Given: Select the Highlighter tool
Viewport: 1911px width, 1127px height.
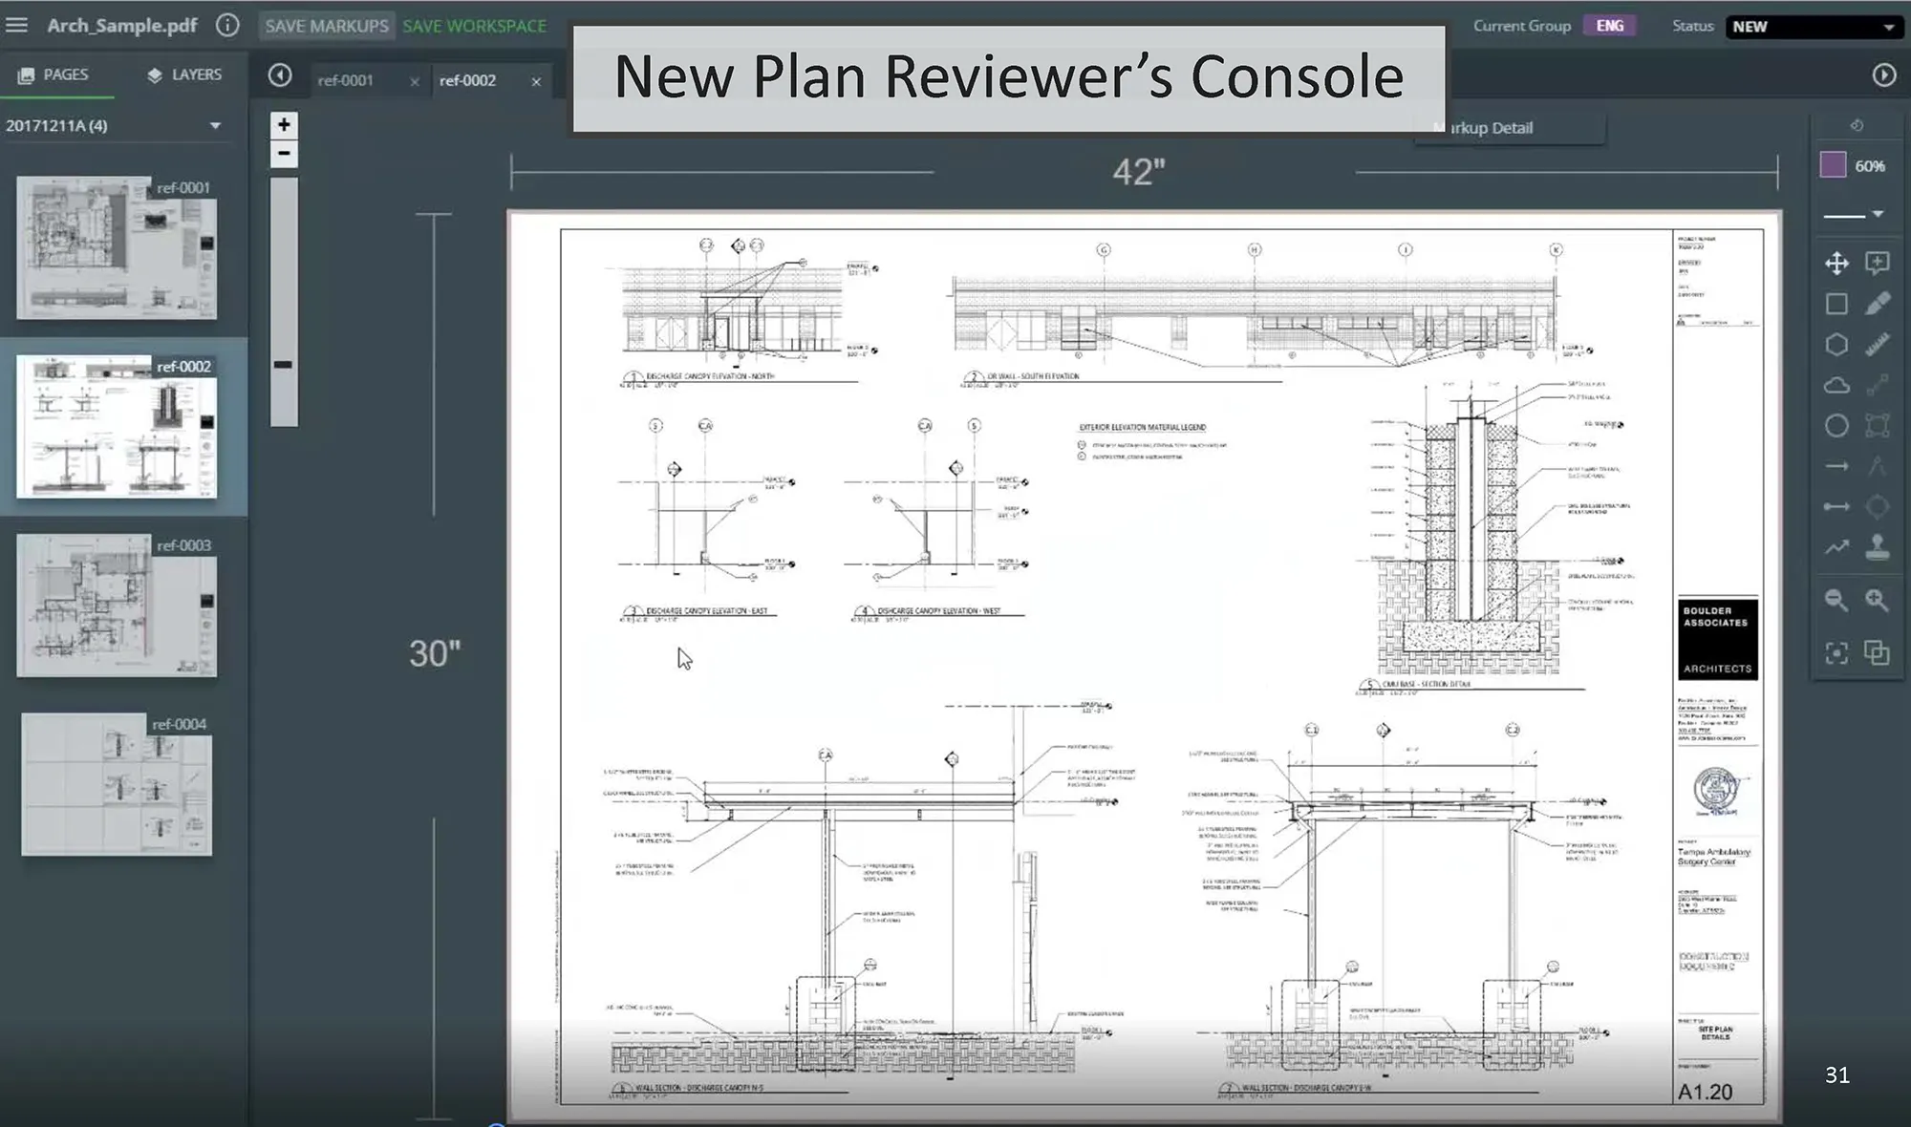Looking at the screenshot, I should point(1879,304).
